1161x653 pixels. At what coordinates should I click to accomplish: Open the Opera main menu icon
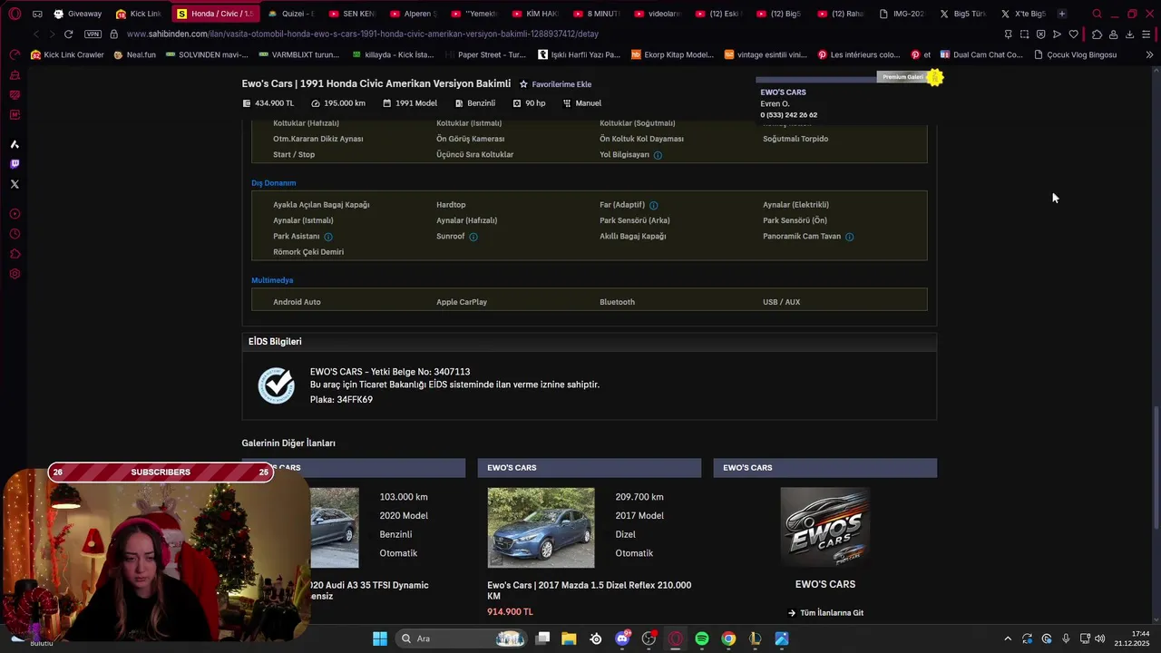pyautogui.click(x=15, y=14)
